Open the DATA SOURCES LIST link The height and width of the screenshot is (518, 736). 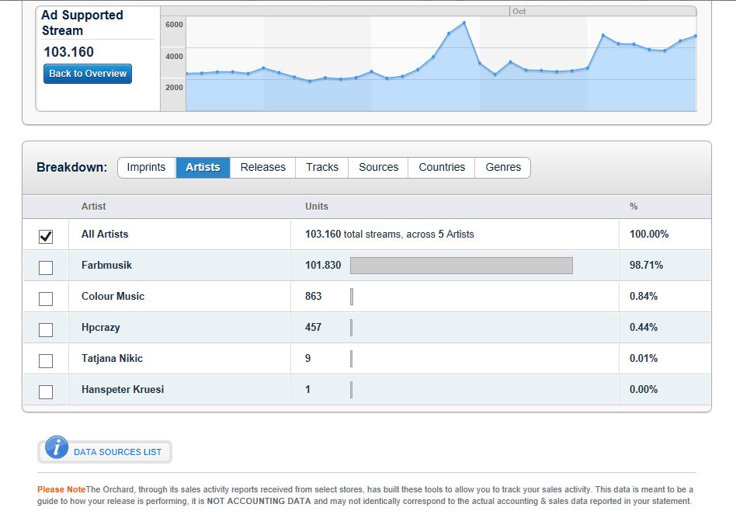point(117,452)
